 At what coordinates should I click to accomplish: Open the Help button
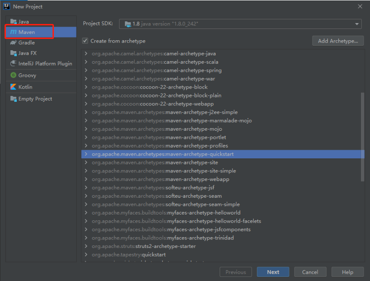click(x=347, y=272)
